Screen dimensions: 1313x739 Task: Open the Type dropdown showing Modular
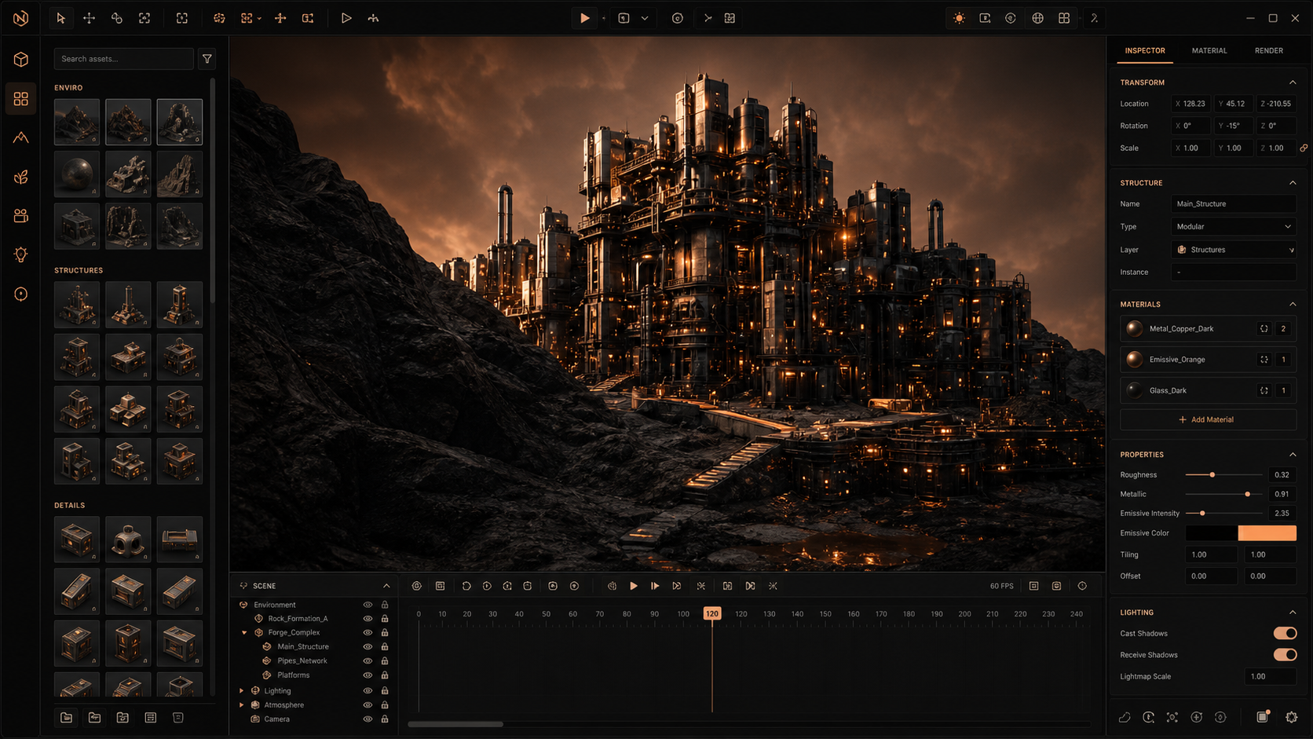1233,227
